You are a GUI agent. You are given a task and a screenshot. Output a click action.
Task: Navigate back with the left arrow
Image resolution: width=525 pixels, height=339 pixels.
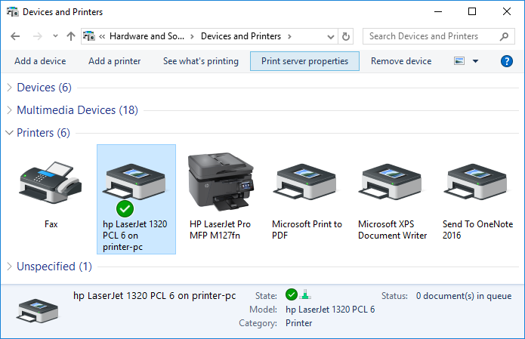(15, 36)
